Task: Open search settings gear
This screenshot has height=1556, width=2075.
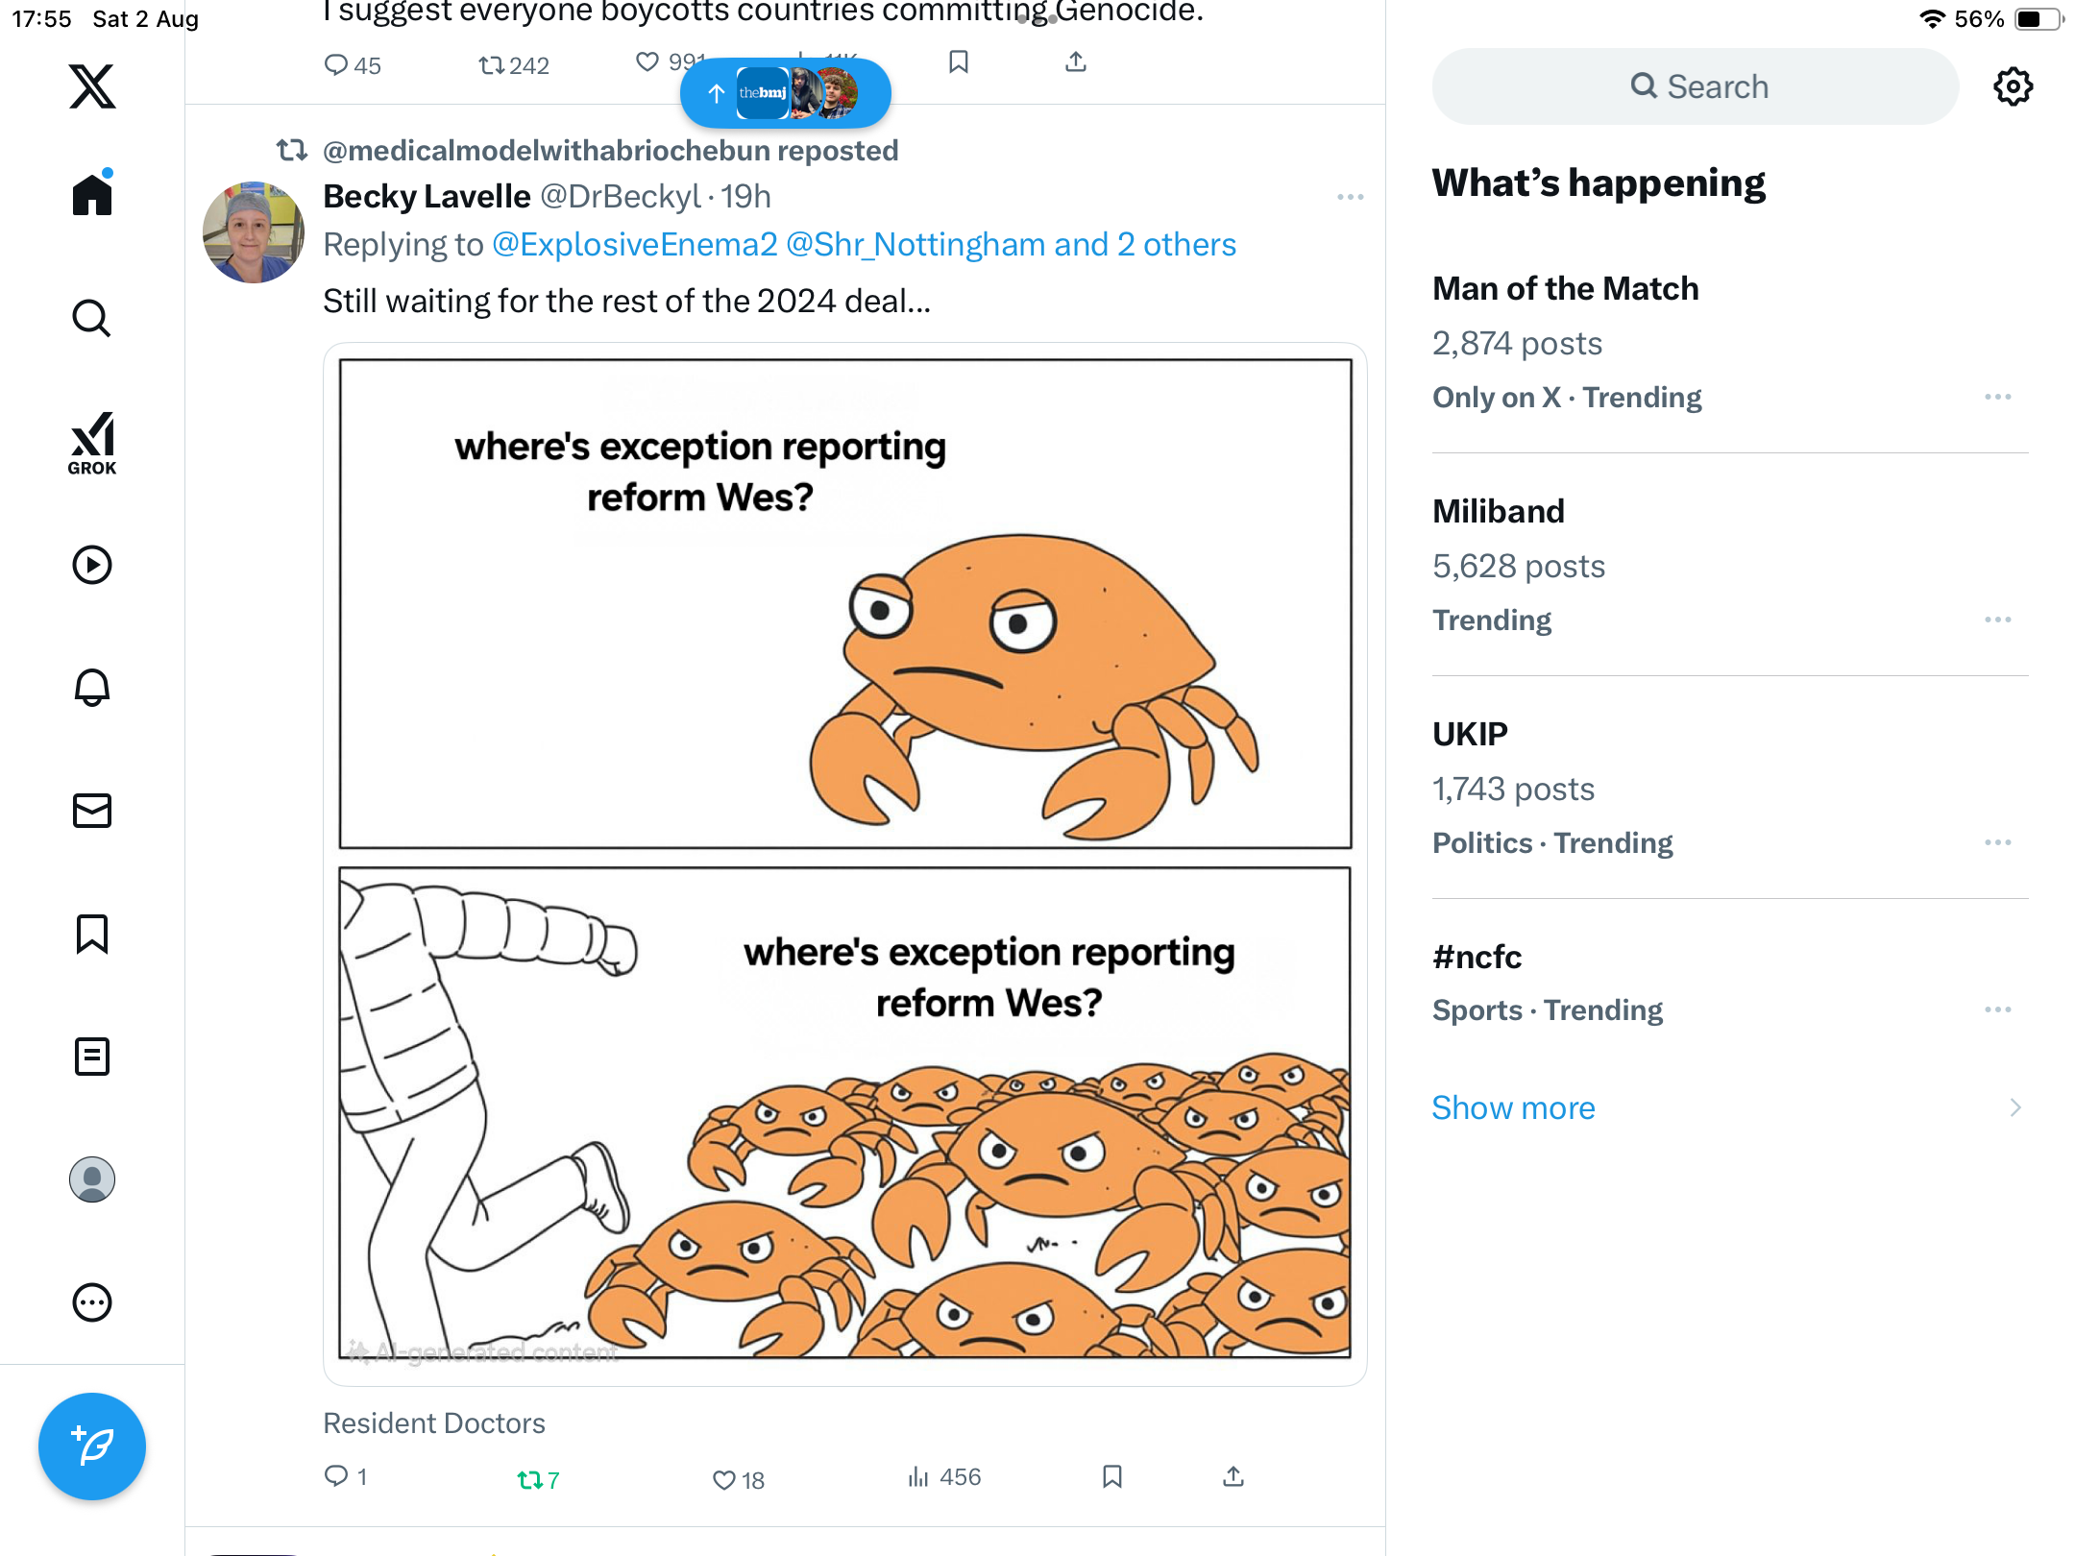Action: 2013,86
